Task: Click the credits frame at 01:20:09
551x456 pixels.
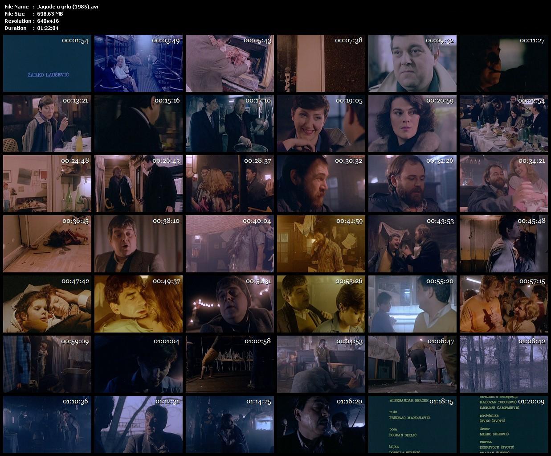Action: [504, 424]
